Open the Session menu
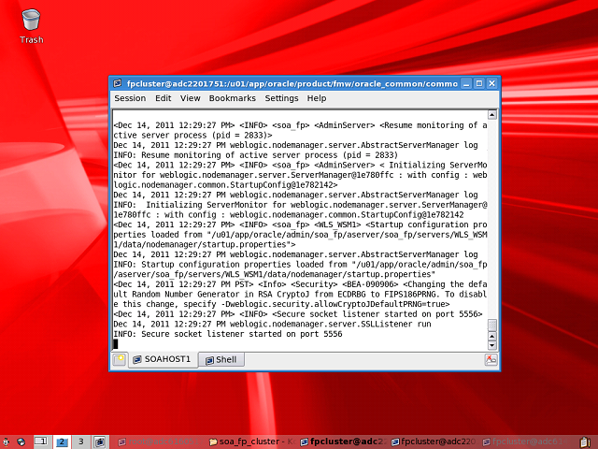 click(130, 98)
